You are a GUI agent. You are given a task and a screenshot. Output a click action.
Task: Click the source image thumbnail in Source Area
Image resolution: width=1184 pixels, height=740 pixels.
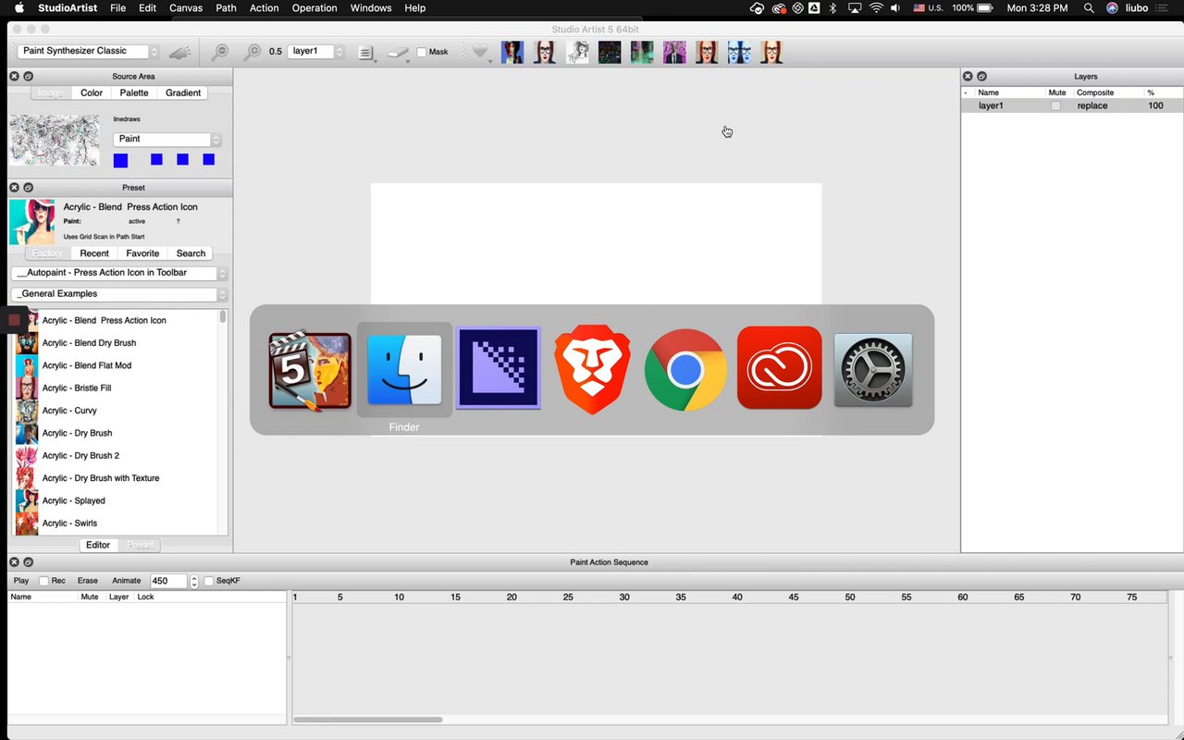54,141
